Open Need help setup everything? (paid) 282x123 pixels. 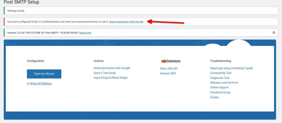pos(231,68)
